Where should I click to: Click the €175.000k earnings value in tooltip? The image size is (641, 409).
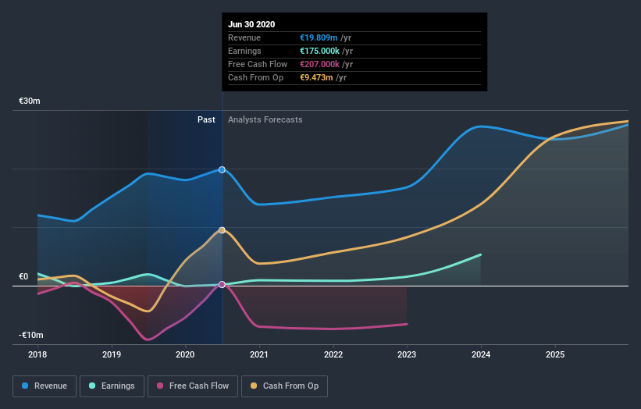[319, 51]
